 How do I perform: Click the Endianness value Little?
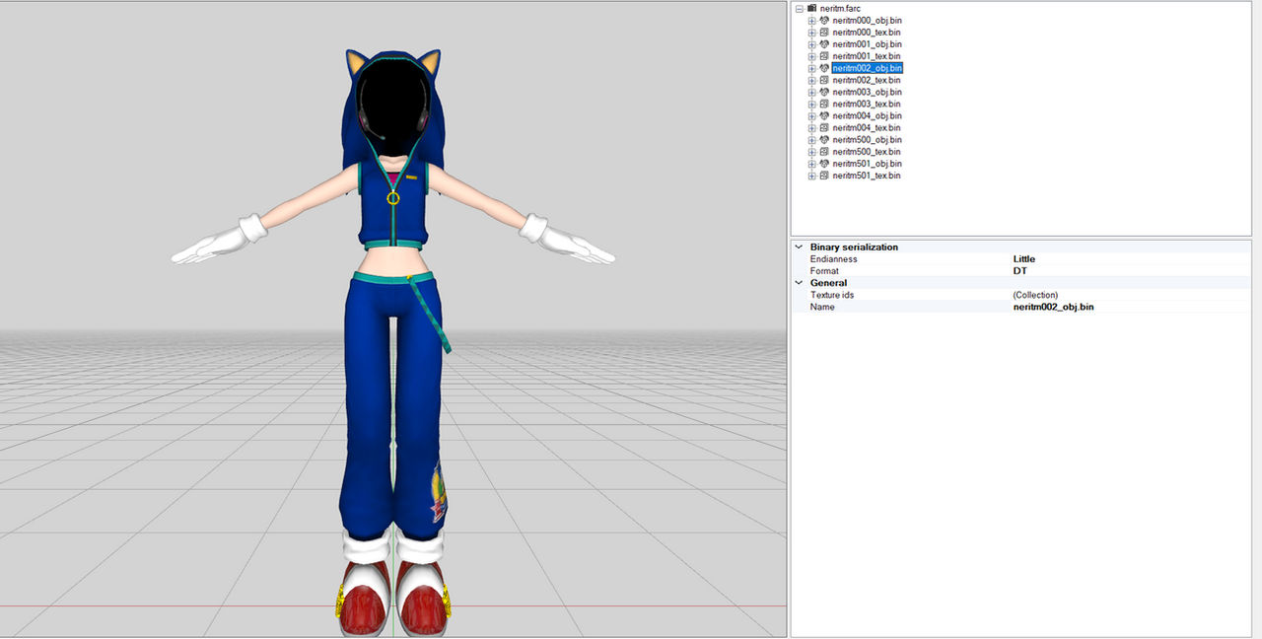click(x=1023, y=259)
